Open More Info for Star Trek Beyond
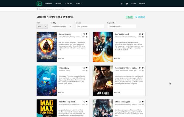The width and height of the screenshot is (184, 117). pyautogui.click(x=117, y=58)
